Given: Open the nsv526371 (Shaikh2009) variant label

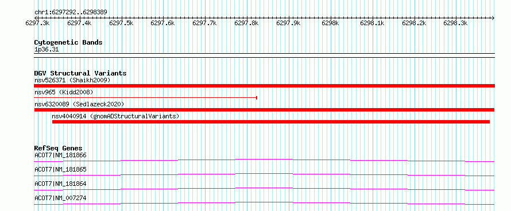Looking at the screenshot, I should pyautogui.click(x=73, y=80).
